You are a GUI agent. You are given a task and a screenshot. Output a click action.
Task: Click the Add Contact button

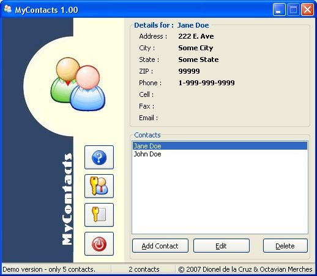point(160,246)
